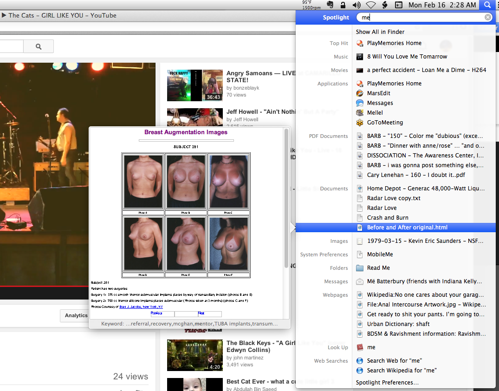Click the lock icon in the menu bar
The height and width of the screenshot is (391, 499).
pos(343,5)
